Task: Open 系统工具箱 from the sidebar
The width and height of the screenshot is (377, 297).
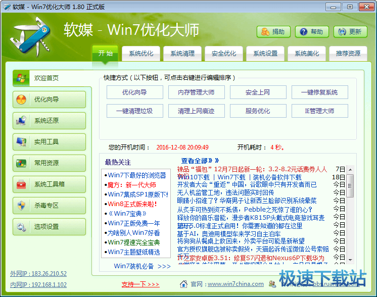Action: (50, 184)
